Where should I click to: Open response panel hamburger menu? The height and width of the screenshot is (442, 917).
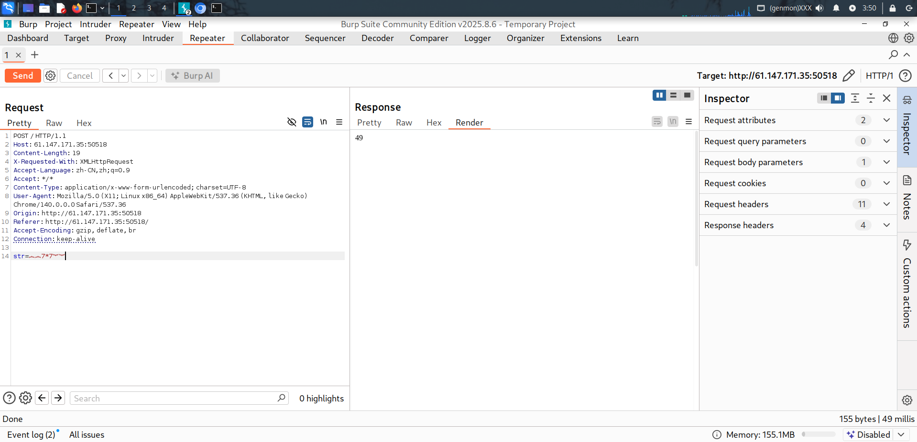pyautogui.click(x=688, y=121)
